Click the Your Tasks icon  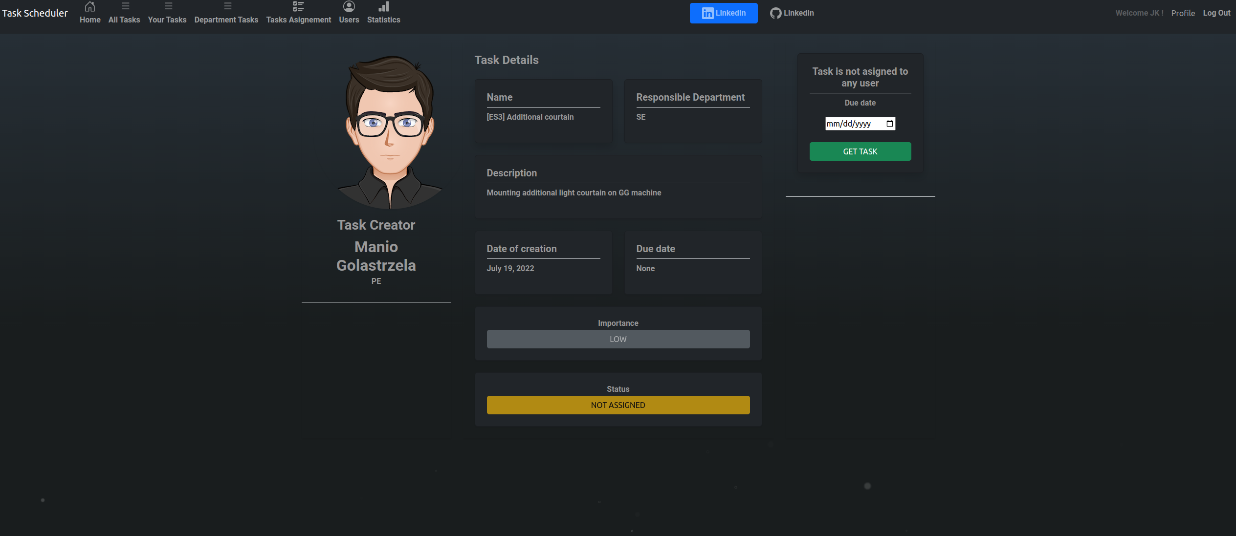[167, 6]
